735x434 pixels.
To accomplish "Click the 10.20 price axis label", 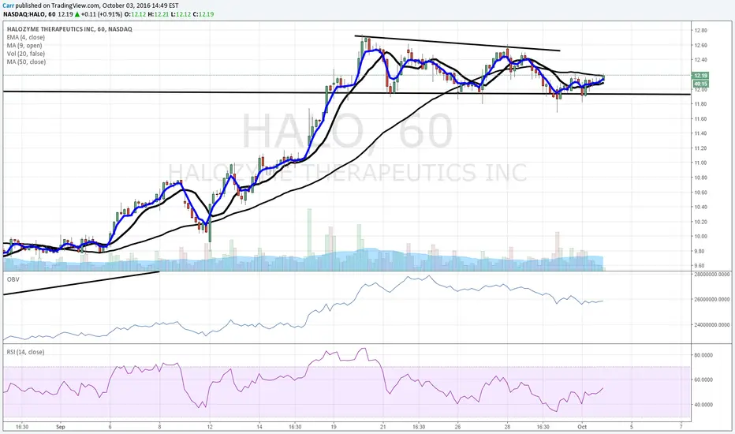I will pyautogui.click(x=701, y=222).
